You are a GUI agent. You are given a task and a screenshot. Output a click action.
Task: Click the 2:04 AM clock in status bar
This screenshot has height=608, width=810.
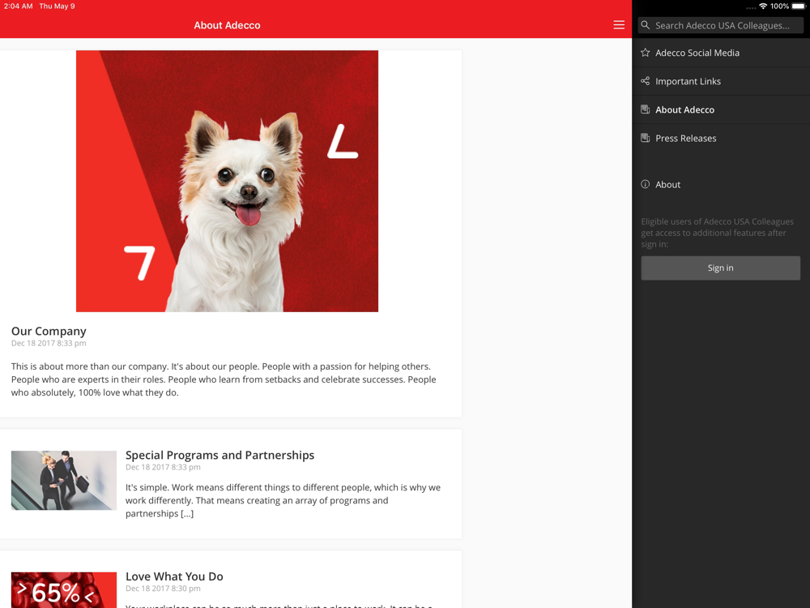[18, 6]
